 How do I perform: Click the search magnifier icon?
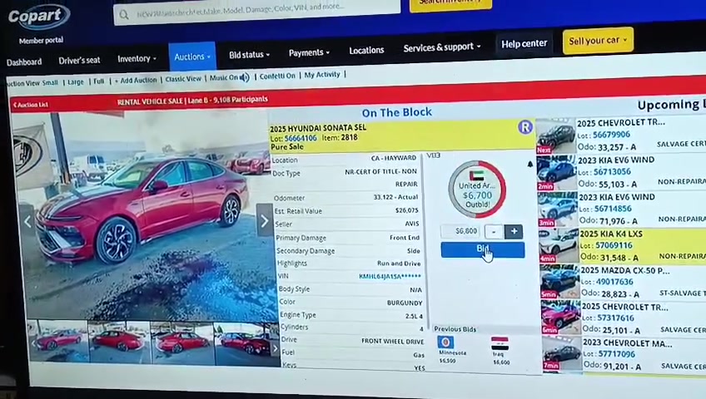pyautogui.click(x=124, y=15)
